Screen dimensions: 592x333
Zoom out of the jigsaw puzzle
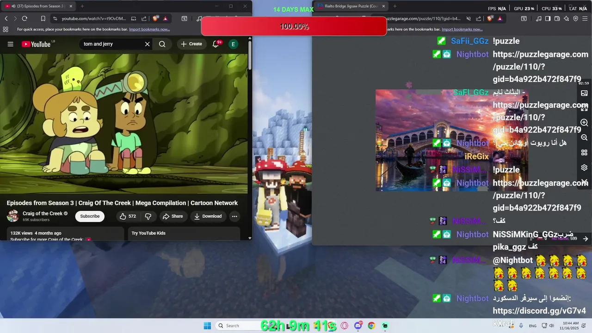(584, 138)
